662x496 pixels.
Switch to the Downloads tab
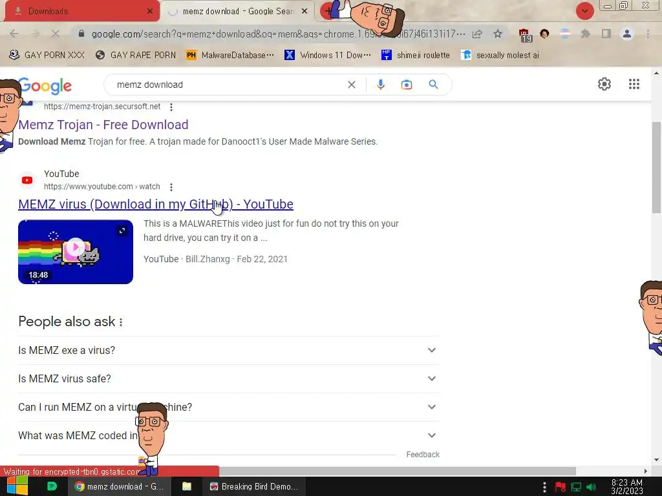(82, 11)
